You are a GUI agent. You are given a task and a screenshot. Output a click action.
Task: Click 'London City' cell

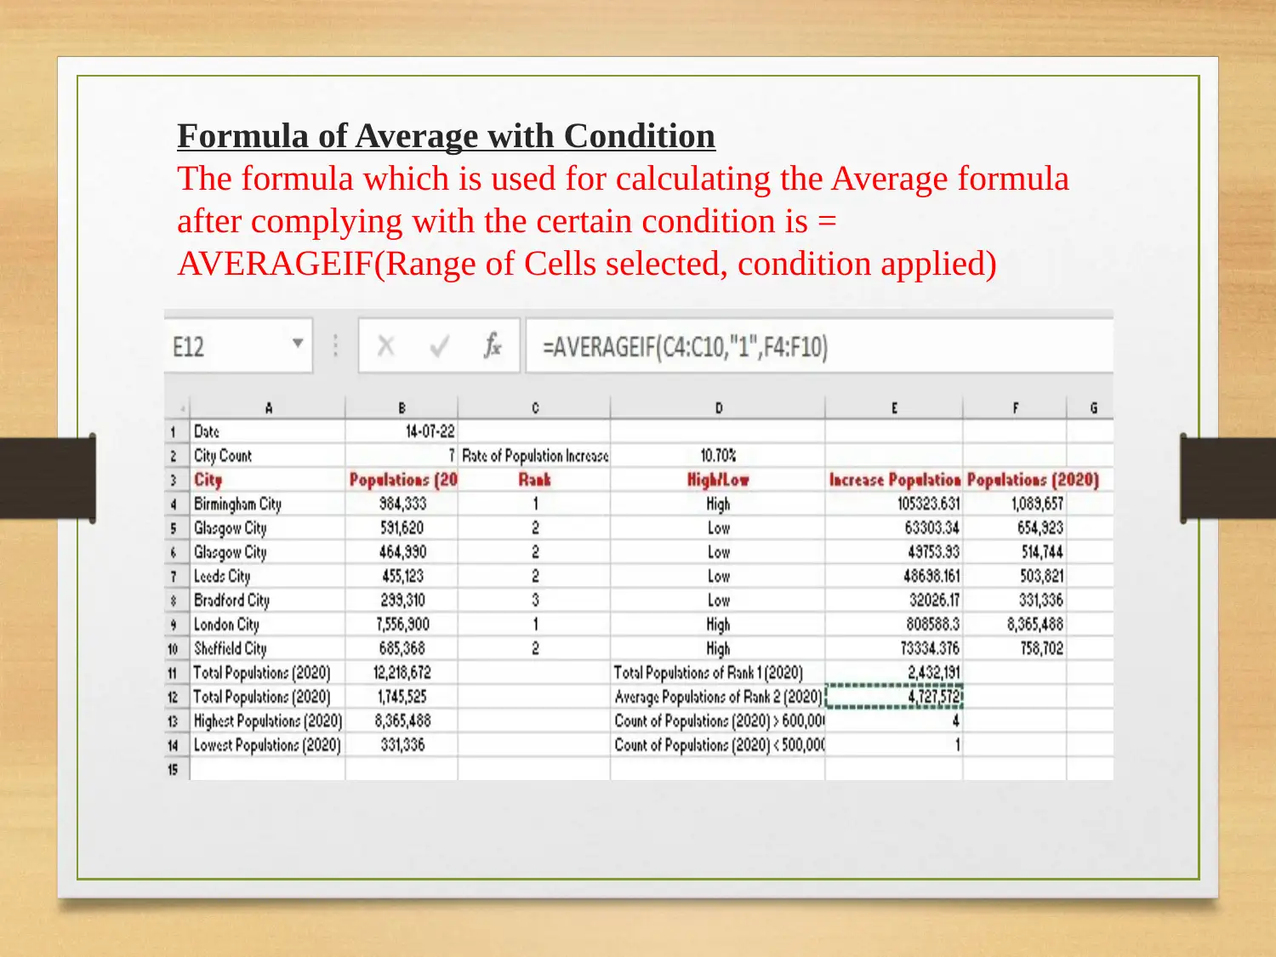pos(268,624)
